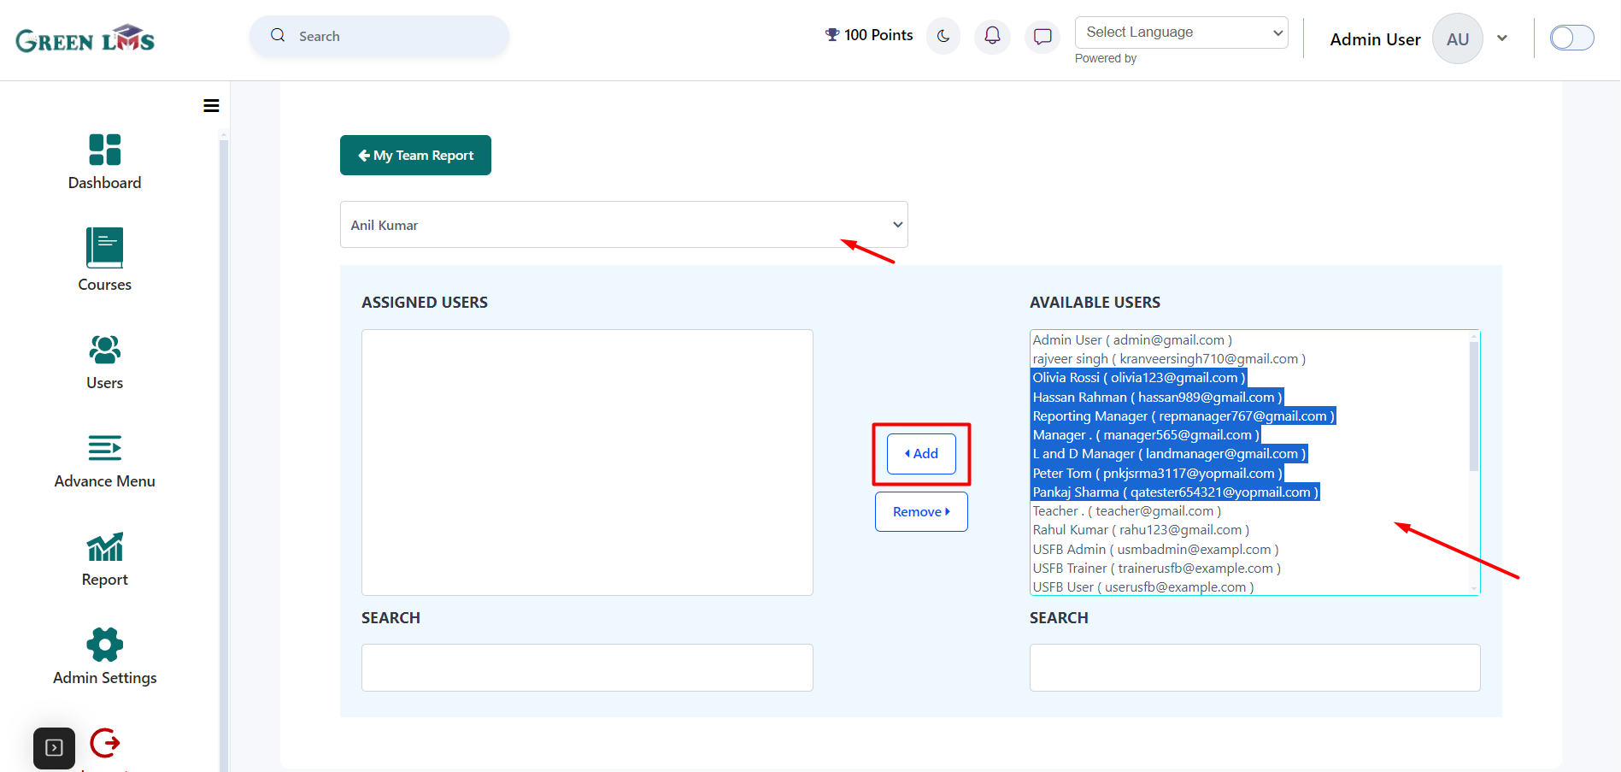
Task: Toggle dark mode moon icon
Action: 943,36
